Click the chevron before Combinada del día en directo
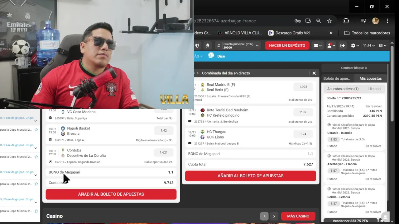This screenshot has width=399, height=224. (x=198, y=73)
